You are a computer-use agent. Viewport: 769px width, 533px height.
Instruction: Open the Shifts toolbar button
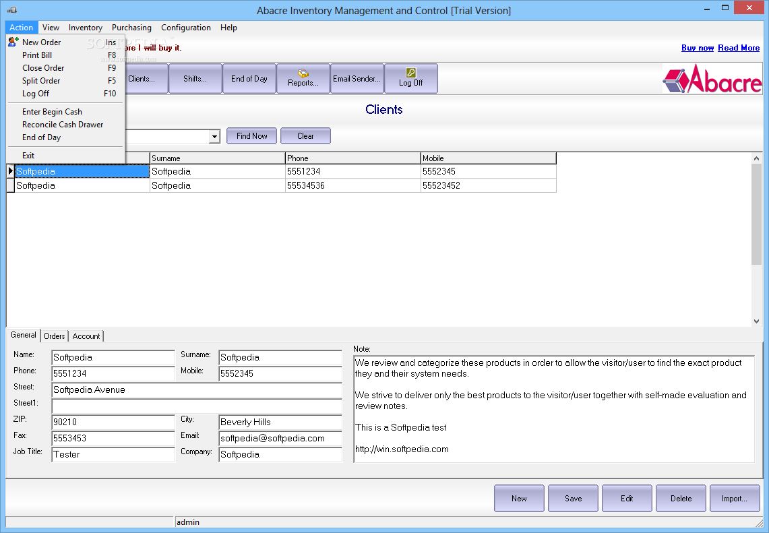tap(195, 78)
